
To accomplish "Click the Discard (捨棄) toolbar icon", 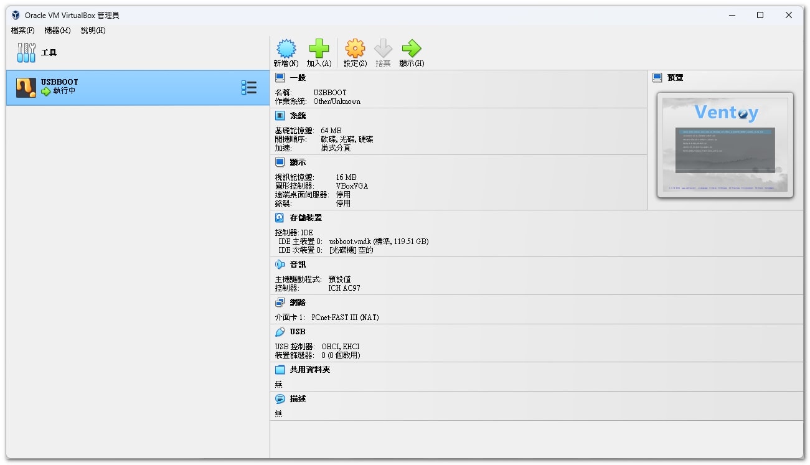I will pyautogui.click(x=383, y=49).
